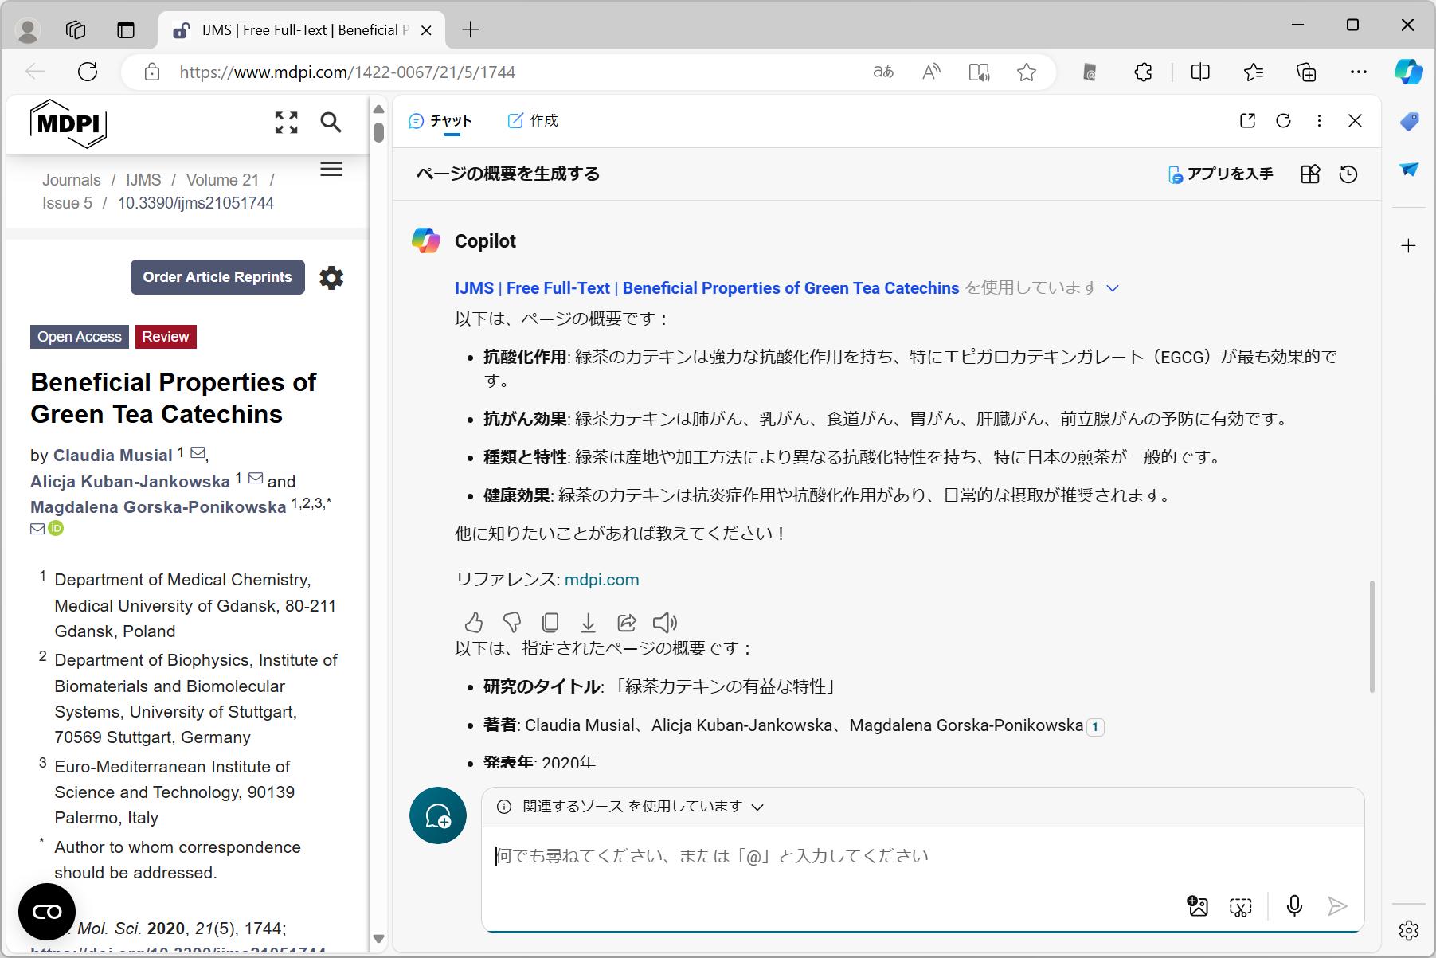Share the Copilot response
The width and height of the screenshot is (1436, 958).
click(627, 622)
